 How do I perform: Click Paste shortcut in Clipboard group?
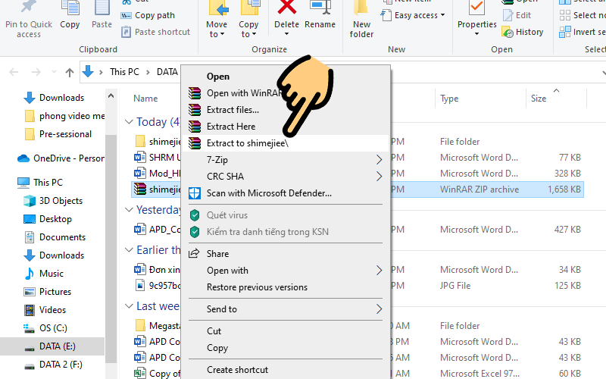156,32
